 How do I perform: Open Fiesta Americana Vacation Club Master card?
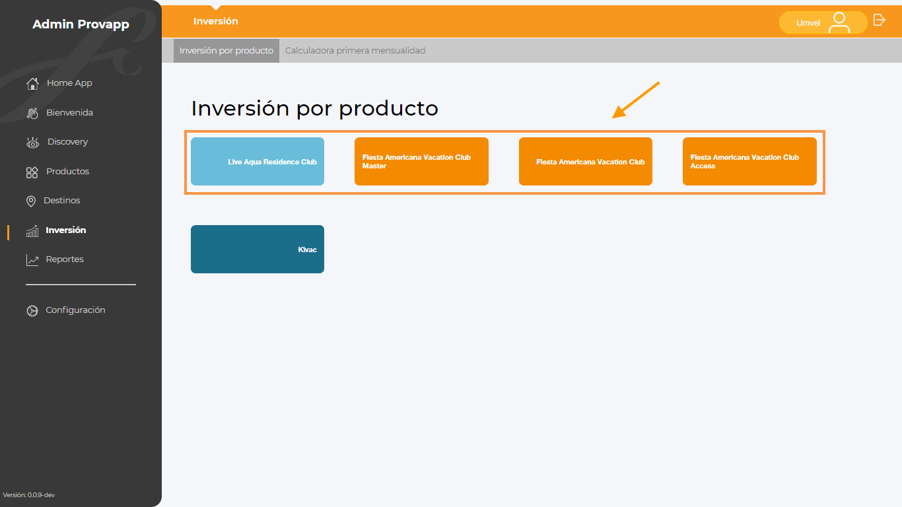point(421,162)
